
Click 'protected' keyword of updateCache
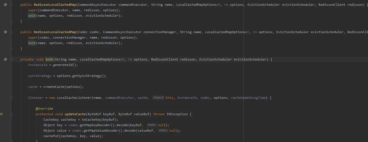[44, 114]
